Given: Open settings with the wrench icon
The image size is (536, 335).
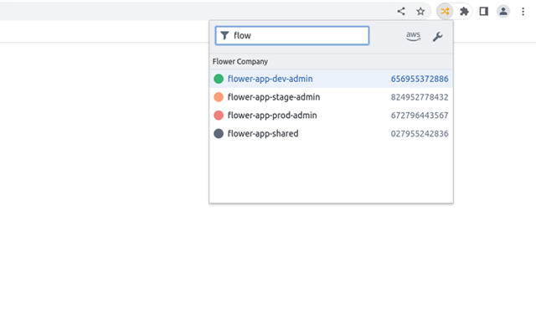Looking at the screenshot, I should (x=437, y=36).
